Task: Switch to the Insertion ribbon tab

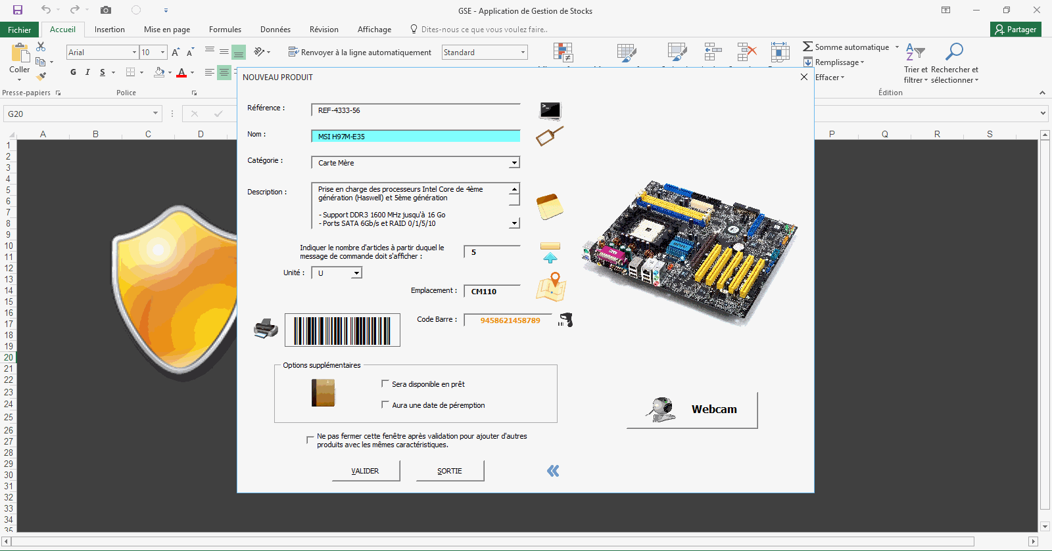Action: [x=109, y=30]
